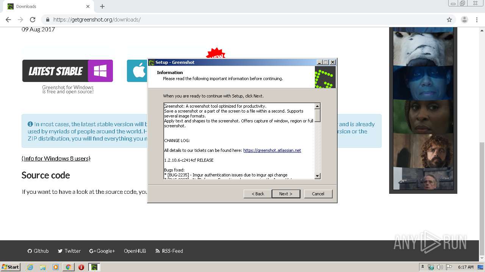The image size is (485, 272).
Task: Bookmark this page with the star icon
Action: (x=449, y=20)
